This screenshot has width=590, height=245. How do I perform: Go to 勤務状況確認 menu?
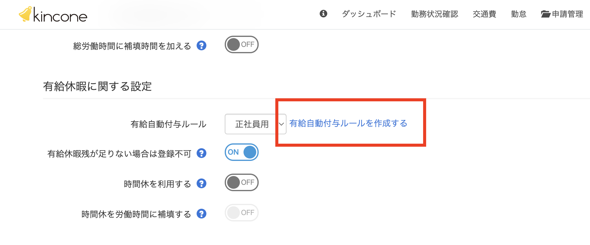point(434,14)
